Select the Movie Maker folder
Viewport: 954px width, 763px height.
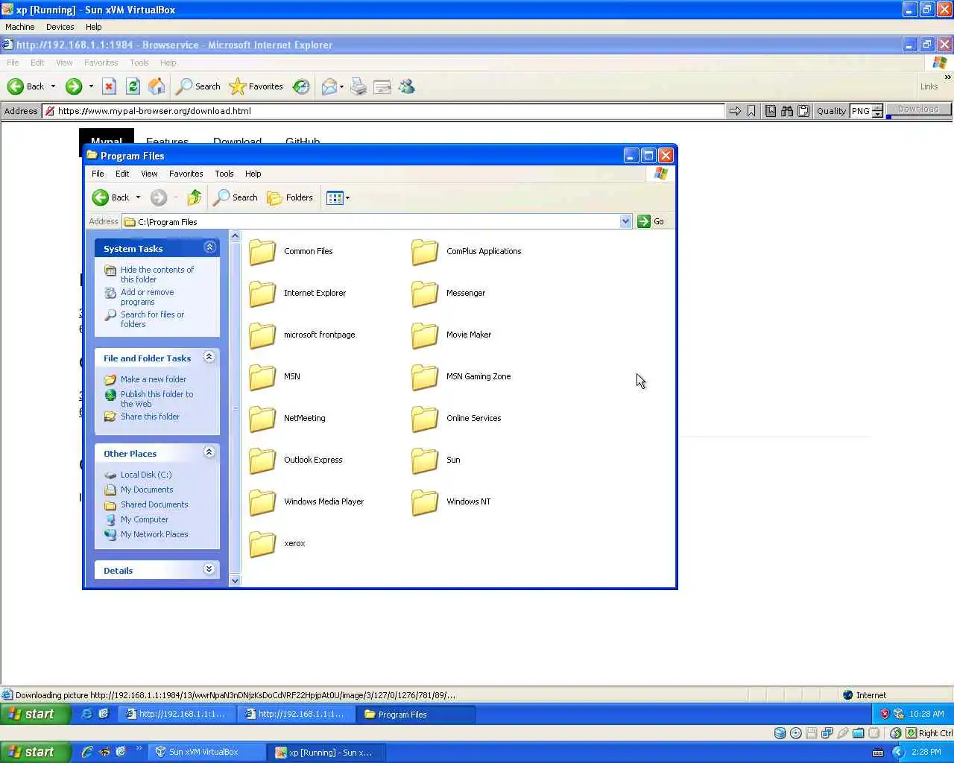[x=452, y=335]
